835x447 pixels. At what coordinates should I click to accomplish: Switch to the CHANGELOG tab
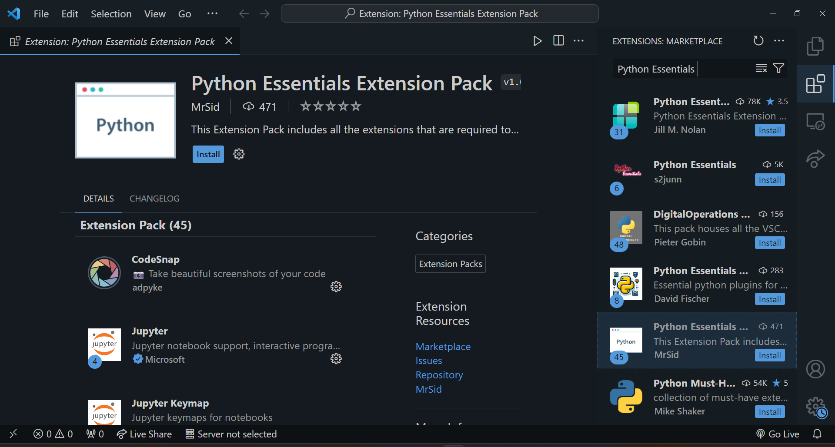click(154, 199)
